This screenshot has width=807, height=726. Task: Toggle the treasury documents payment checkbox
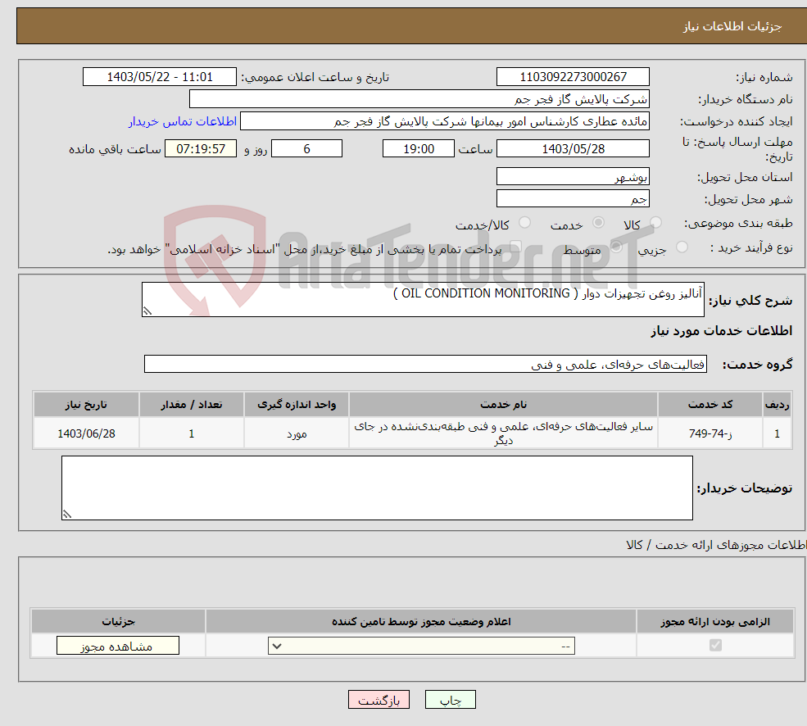(515, 247)
